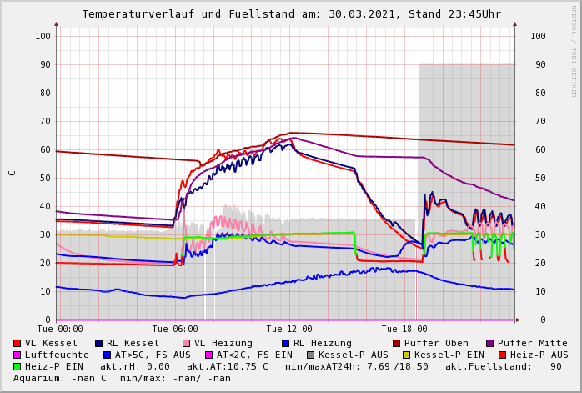Click the dark red Puffer Oben swatch
Viewport: 582px width, 393px height.
coord(397,343)
